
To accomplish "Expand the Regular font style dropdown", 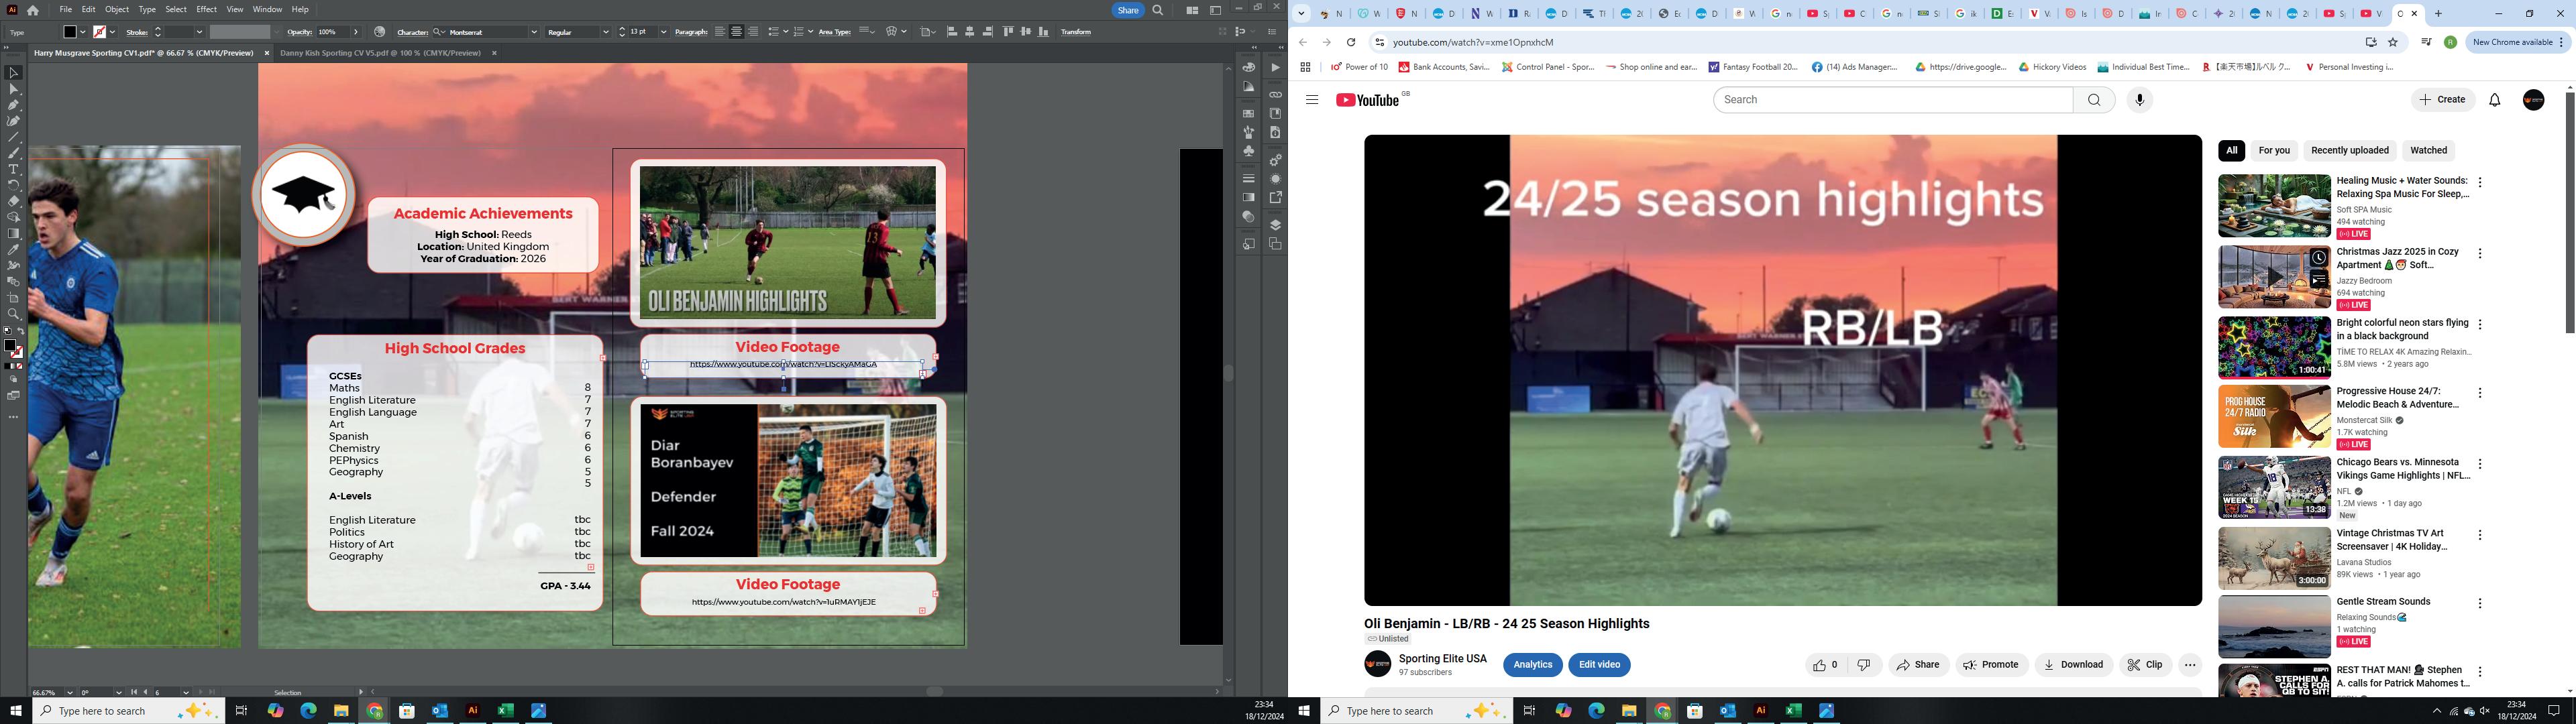I will point(606,32).
